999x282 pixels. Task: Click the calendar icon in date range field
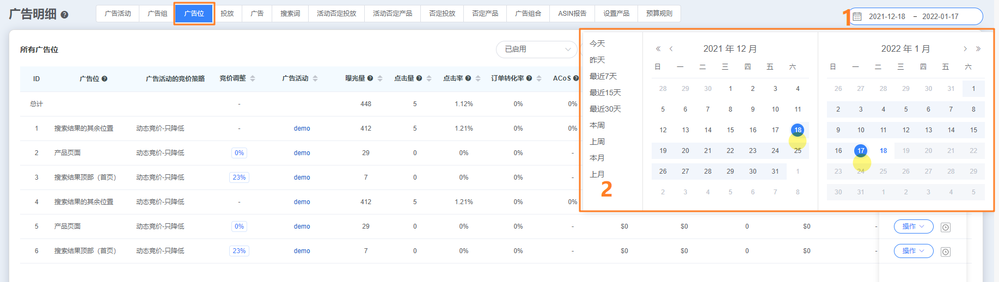coord(857,16)
